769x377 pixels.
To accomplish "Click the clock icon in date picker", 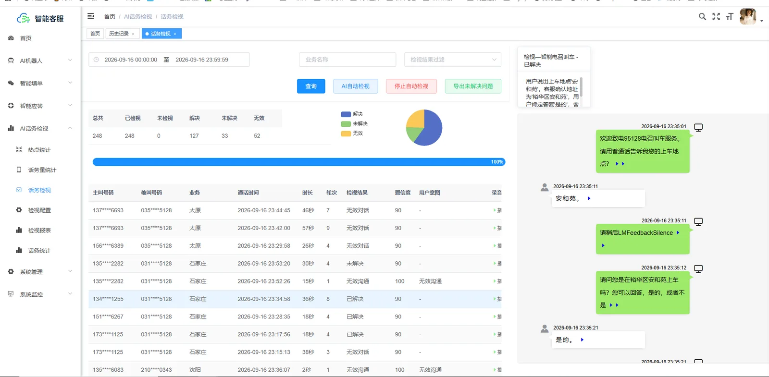I will pyautogui.click(x=96, y=60).
